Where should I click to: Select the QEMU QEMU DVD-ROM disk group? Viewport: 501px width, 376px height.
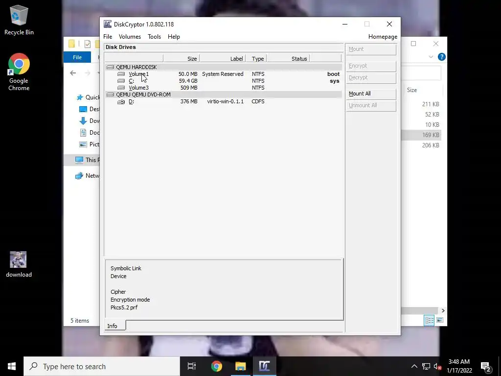coord(223,94)
